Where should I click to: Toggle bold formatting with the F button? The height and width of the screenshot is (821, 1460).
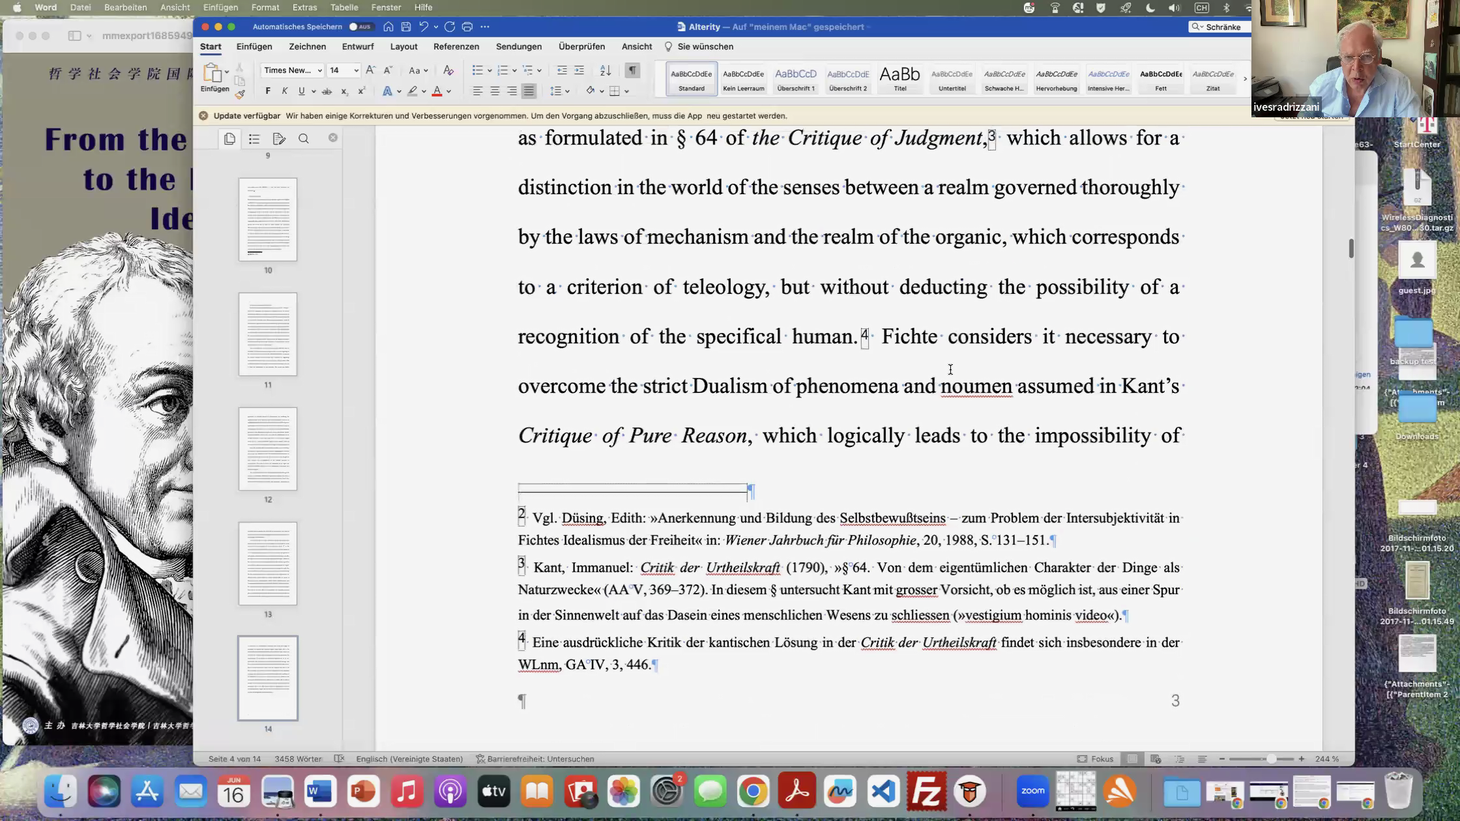(268, 91)
